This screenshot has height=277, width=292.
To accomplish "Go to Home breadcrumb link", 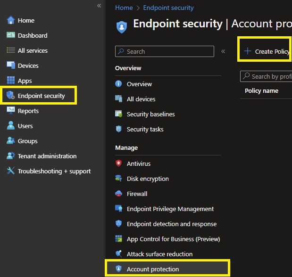I will (124, 8).
